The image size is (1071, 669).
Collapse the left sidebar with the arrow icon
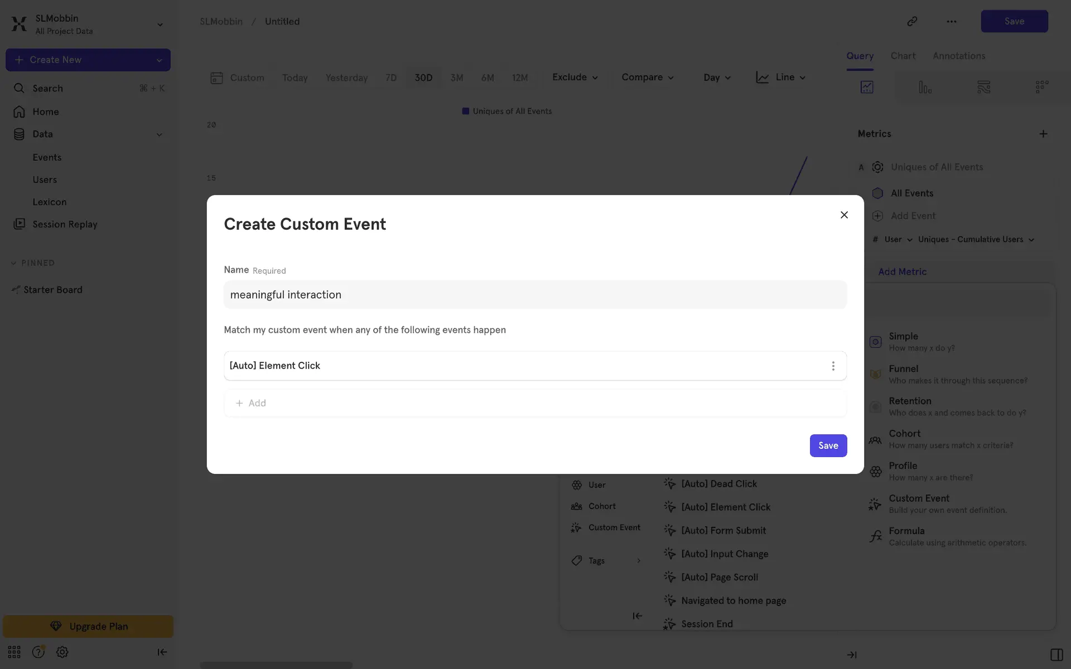point(162,652)
